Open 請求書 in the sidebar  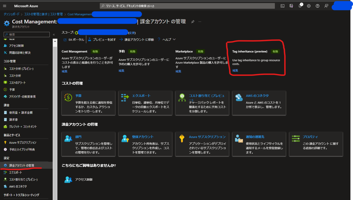tap(13, 120)
